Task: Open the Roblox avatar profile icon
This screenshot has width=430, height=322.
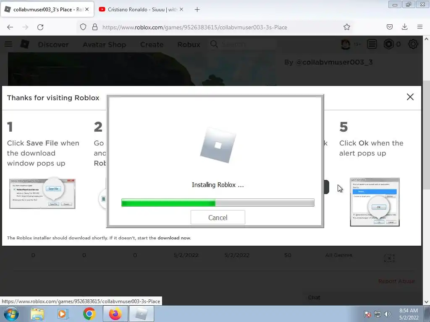Action: (346, 44)
